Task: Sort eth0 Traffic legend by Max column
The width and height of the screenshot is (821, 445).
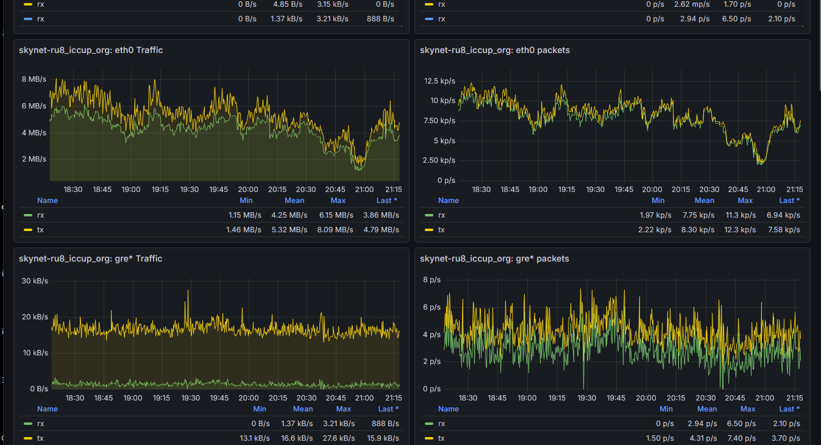Action: coord(338,201)
